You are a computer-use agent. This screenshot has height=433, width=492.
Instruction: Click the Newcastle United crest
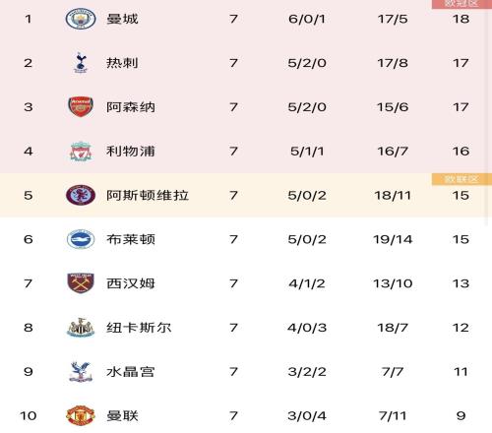pos(81,328)
